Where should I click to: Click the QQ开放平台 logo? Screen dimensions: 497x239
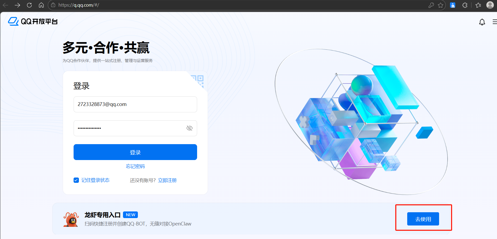pos(33,21)
